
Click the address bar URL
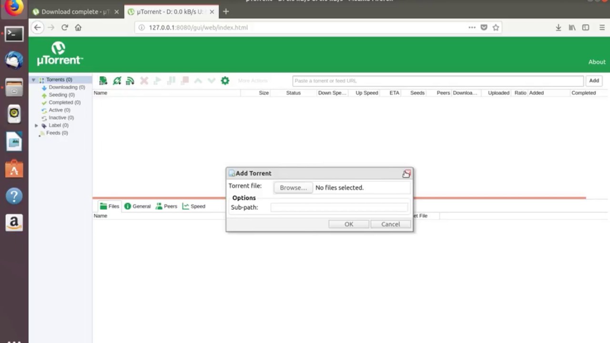point(198,28)
